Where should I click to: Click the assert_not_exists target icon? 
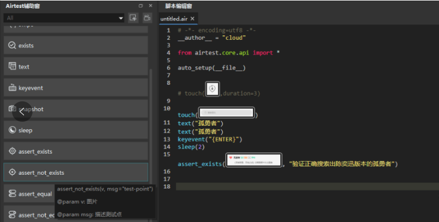[x=12, y=172]
